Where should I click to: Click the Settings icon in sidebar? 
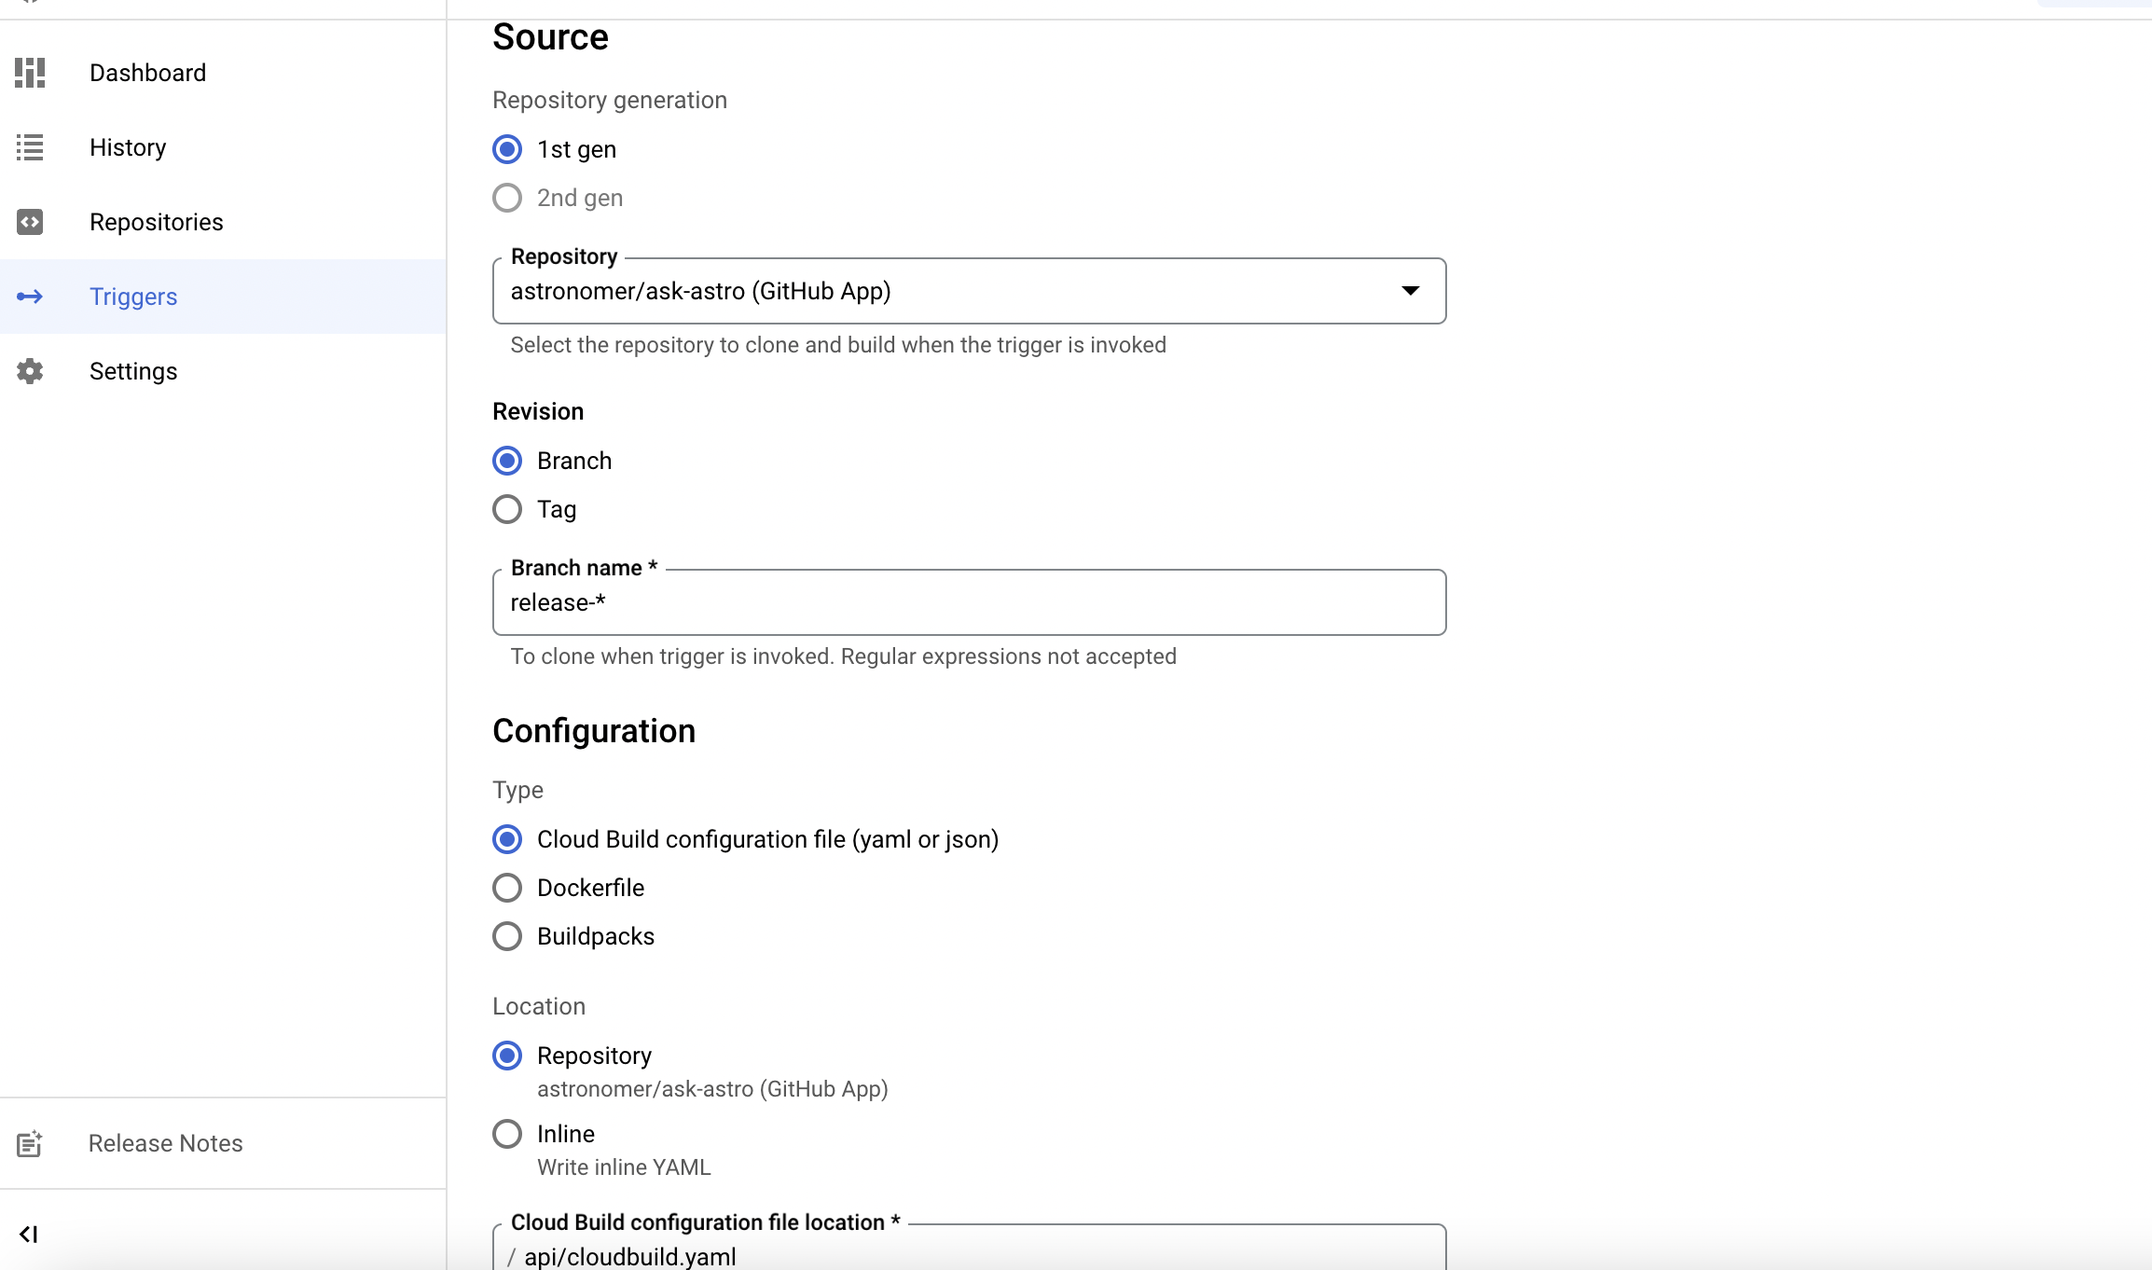click(30, 370)
